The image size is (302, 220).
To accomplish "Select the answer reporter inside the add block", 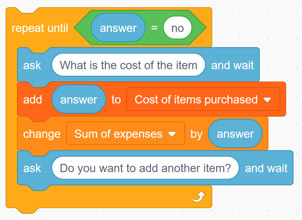I will pos(79,100).
